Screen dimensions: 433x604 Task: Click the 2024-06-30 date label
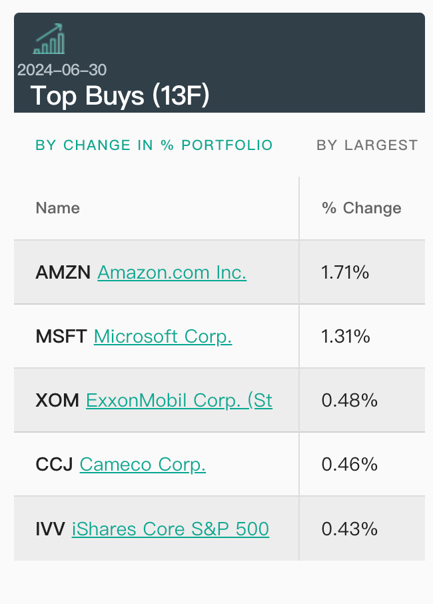62,70
